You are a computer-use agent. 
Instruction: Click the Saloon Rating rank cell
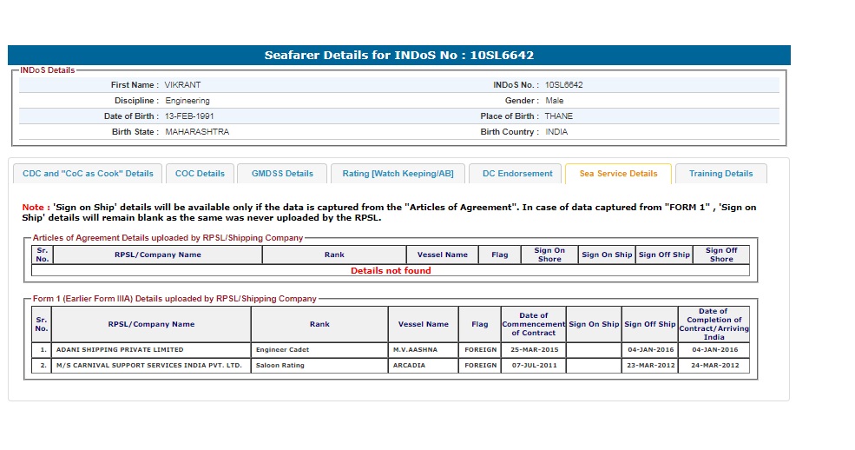click(280, 366)
